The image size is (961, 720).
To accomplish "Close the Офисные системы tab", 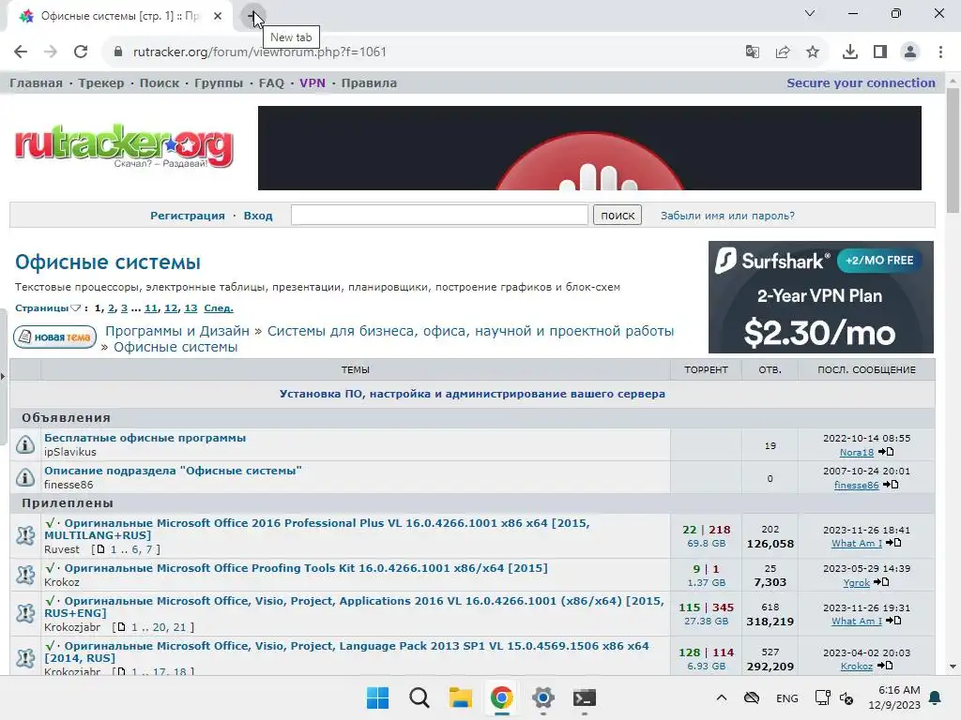I will point(218,16).
